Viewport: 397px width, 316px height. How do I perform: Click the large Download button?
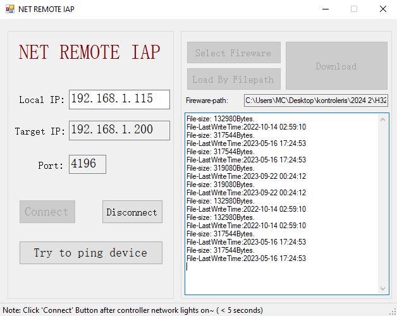pyautogui.click(x=336, y=66)
